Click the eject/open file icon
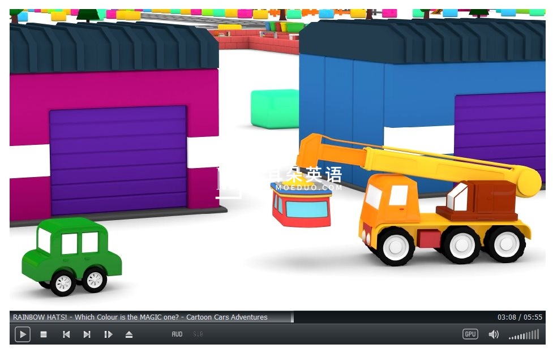557x357 pixels. click(129, 334)
